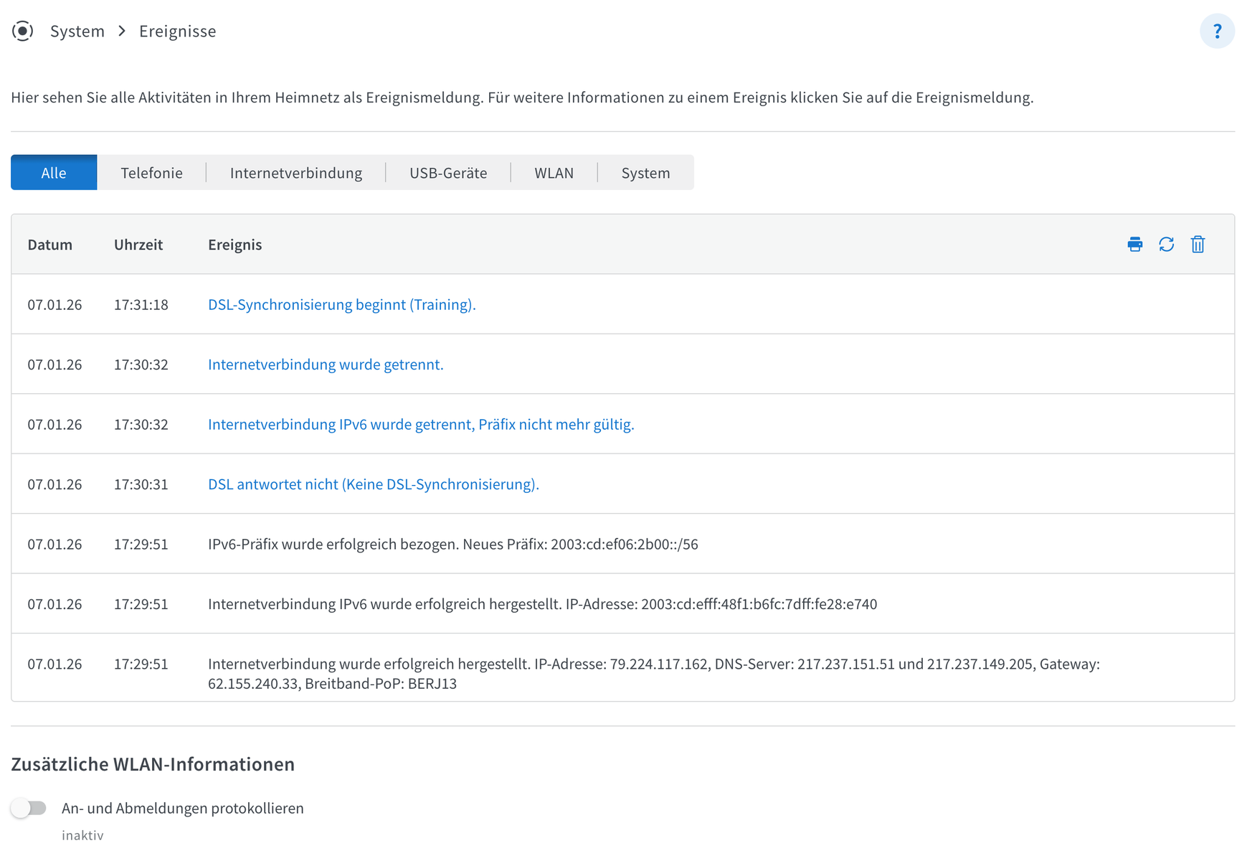Open the USB-Geräte tab
Viewport: 1247px width, 861px height.
(x=448, y=173)
